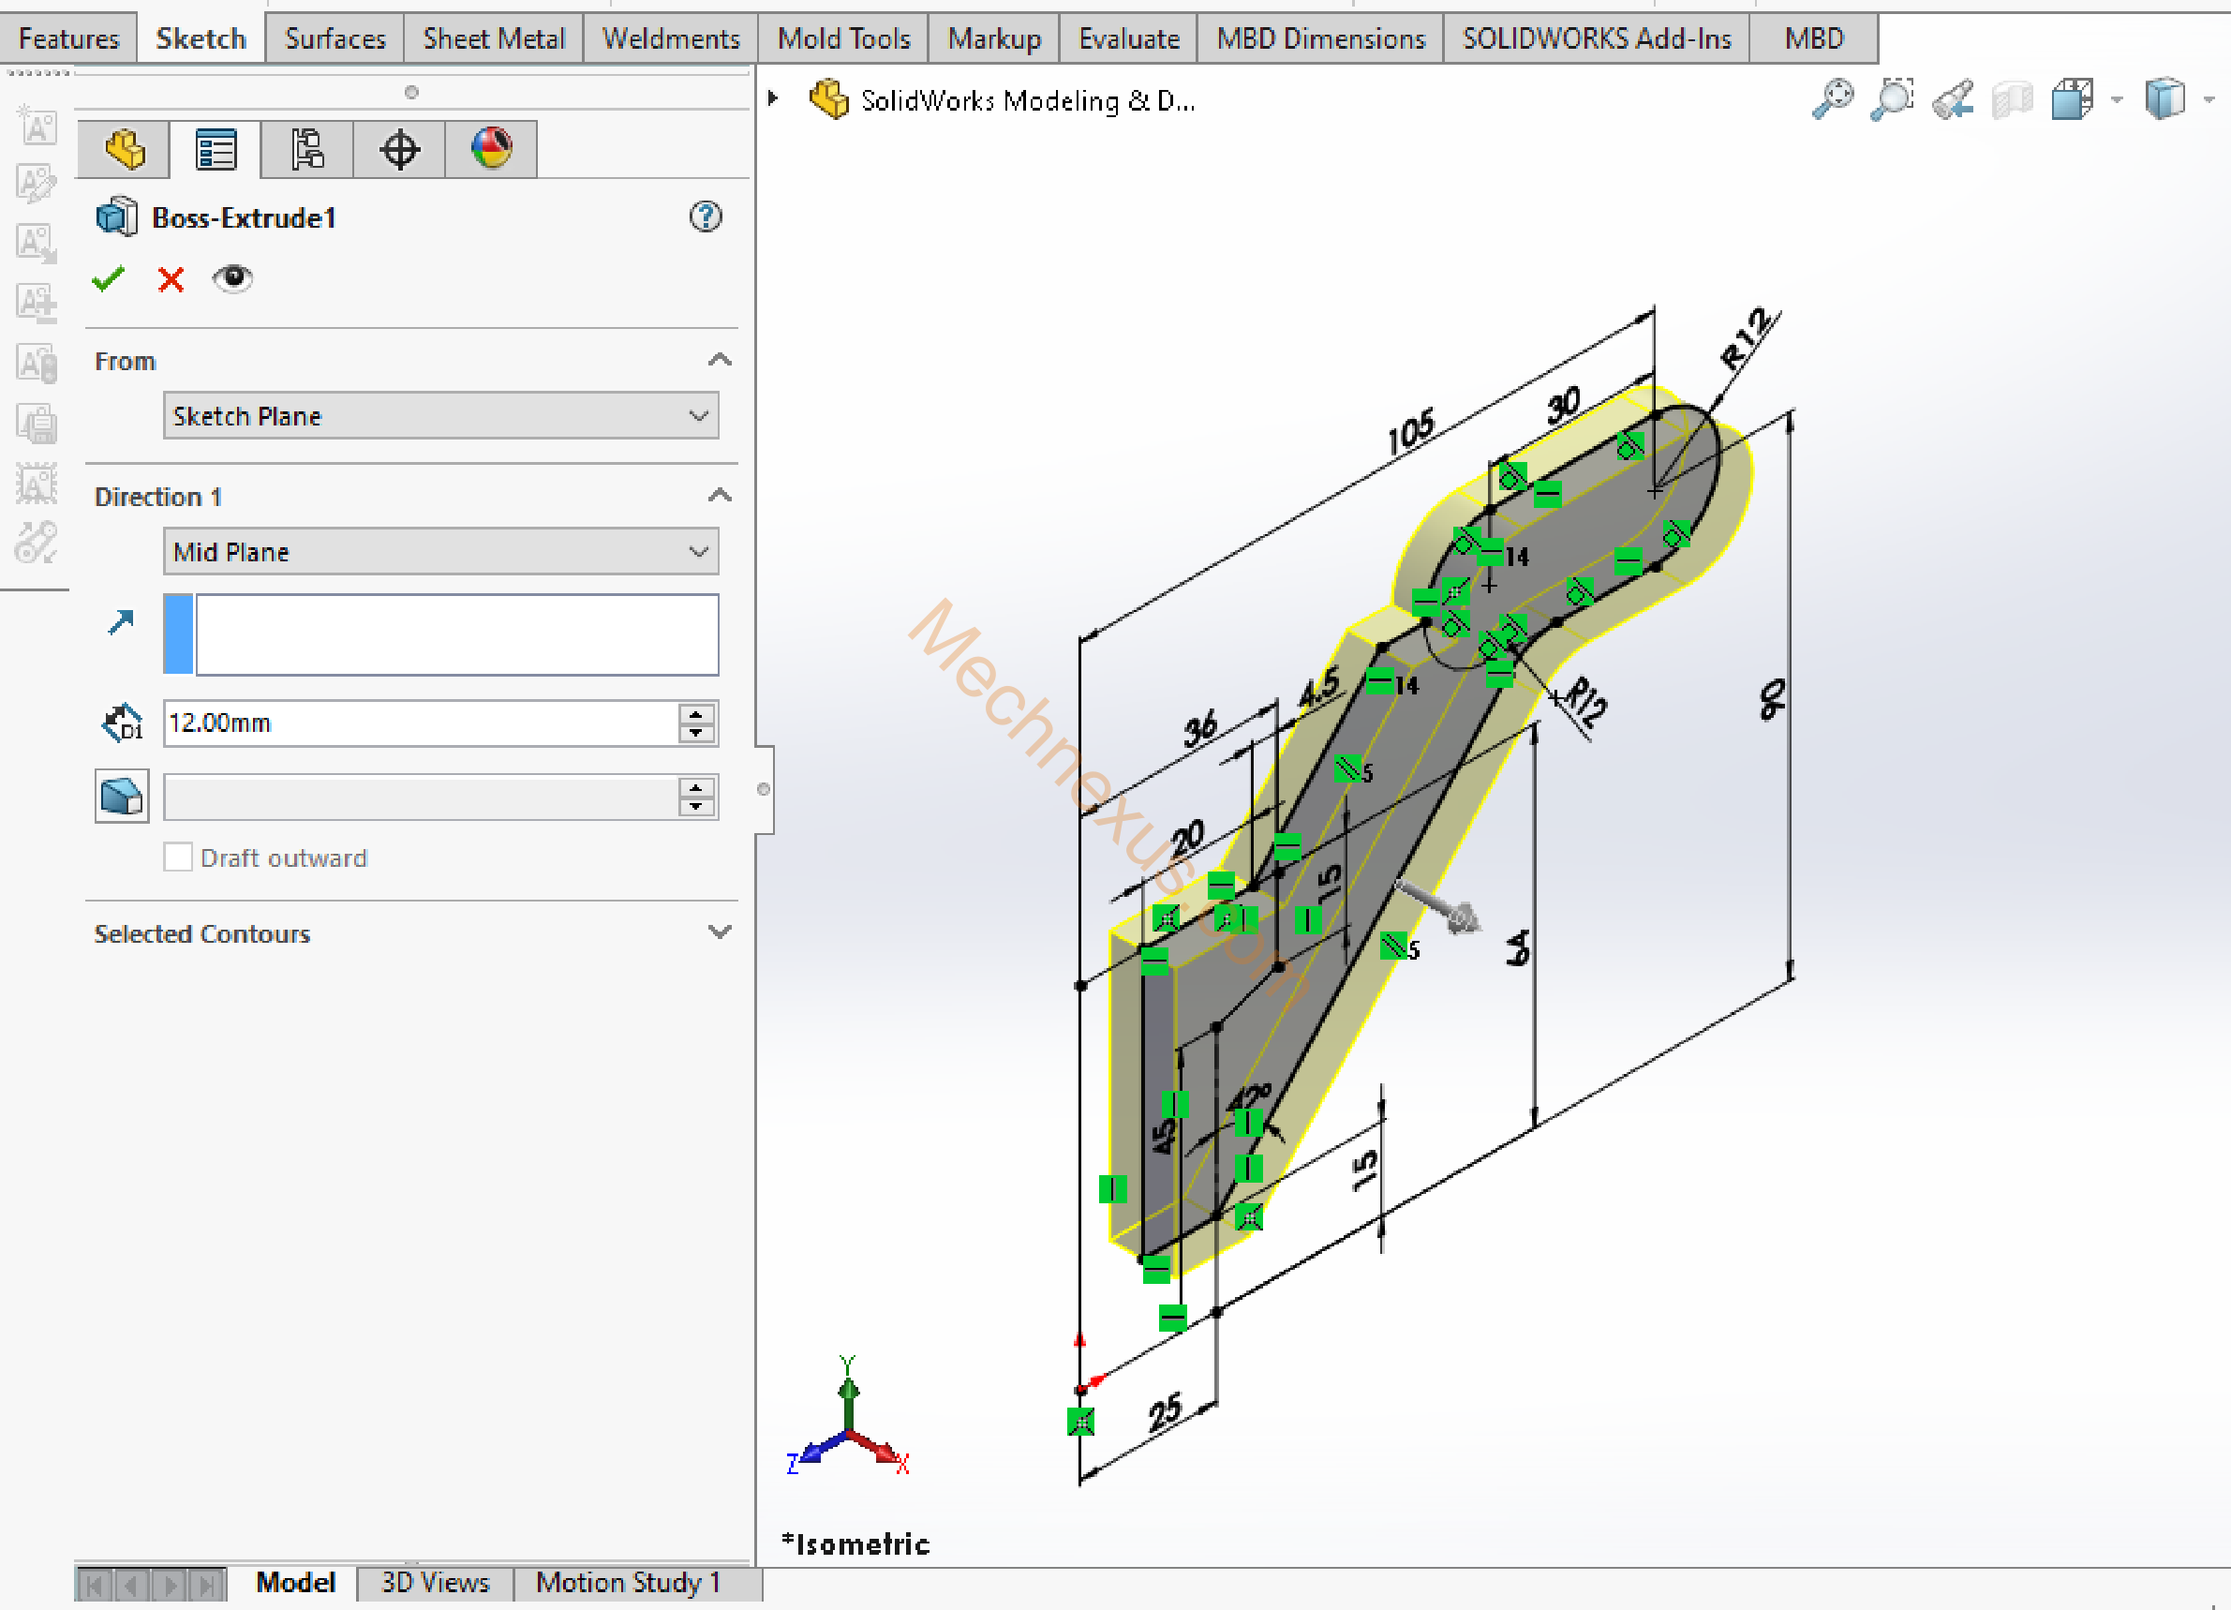Switch to the Features ribbon tab
Image resolution: width=2231 pixels, height=1610 pixels.
(x=68, y=38)
